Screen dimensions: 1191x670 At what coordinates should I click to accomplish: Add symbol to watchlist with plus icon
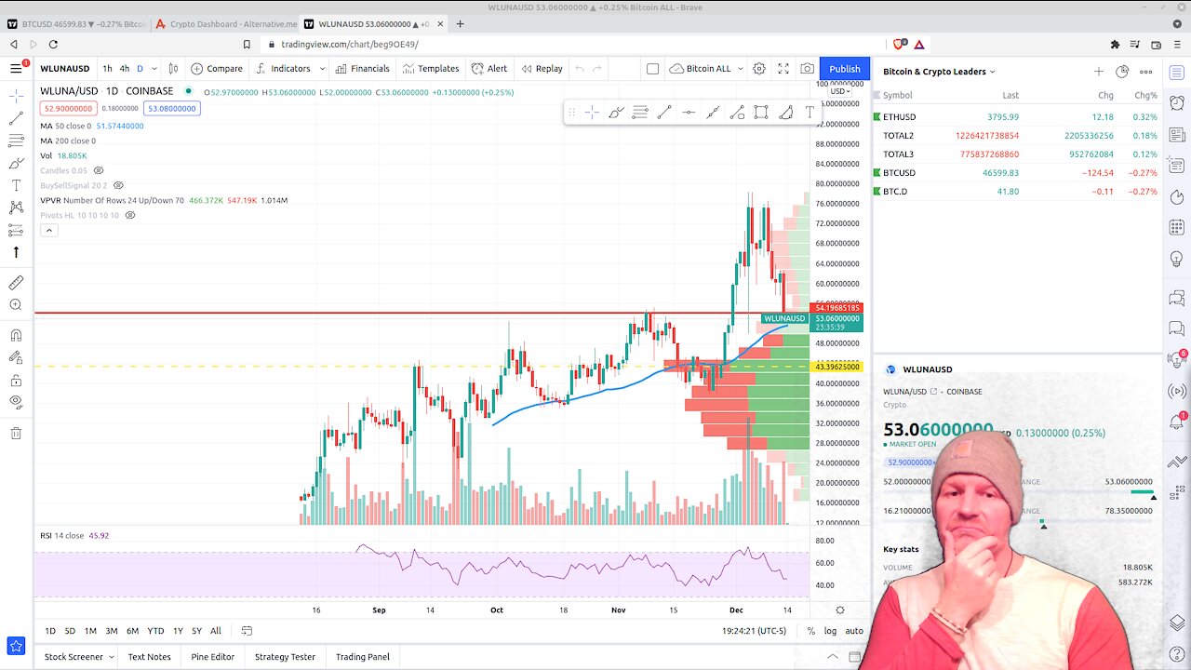point(1098,71)
